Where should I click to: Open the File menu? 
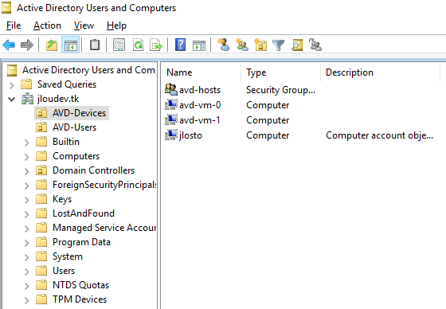pos(14,25)
